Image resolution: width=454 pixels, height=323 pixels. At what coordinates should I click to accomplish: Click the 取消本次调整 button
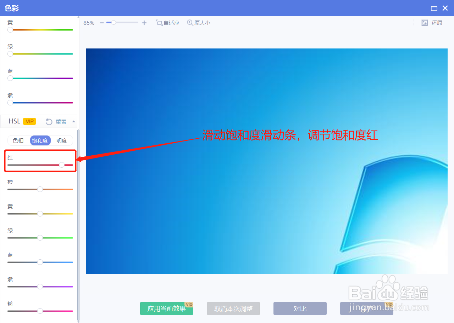(233, 308)
